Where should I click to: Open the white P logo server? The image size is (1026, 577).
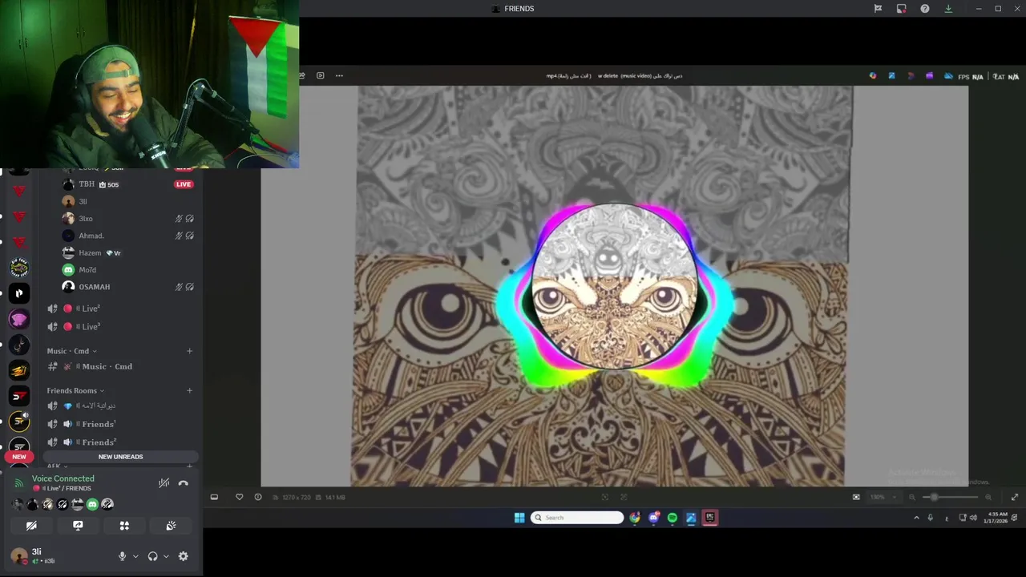pos(19,293)
